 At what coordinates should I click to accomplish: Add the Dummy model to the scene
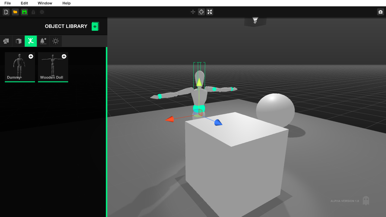[30, 56]
